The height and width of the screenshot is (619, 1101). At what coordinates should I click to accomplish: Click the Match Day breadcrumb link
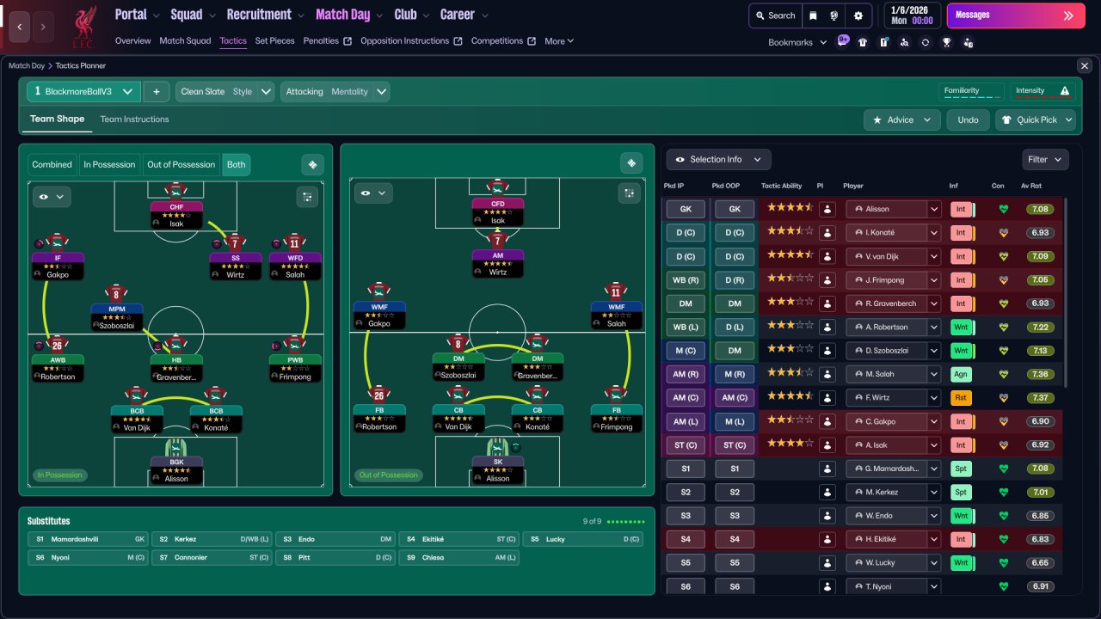pos(27,65)
